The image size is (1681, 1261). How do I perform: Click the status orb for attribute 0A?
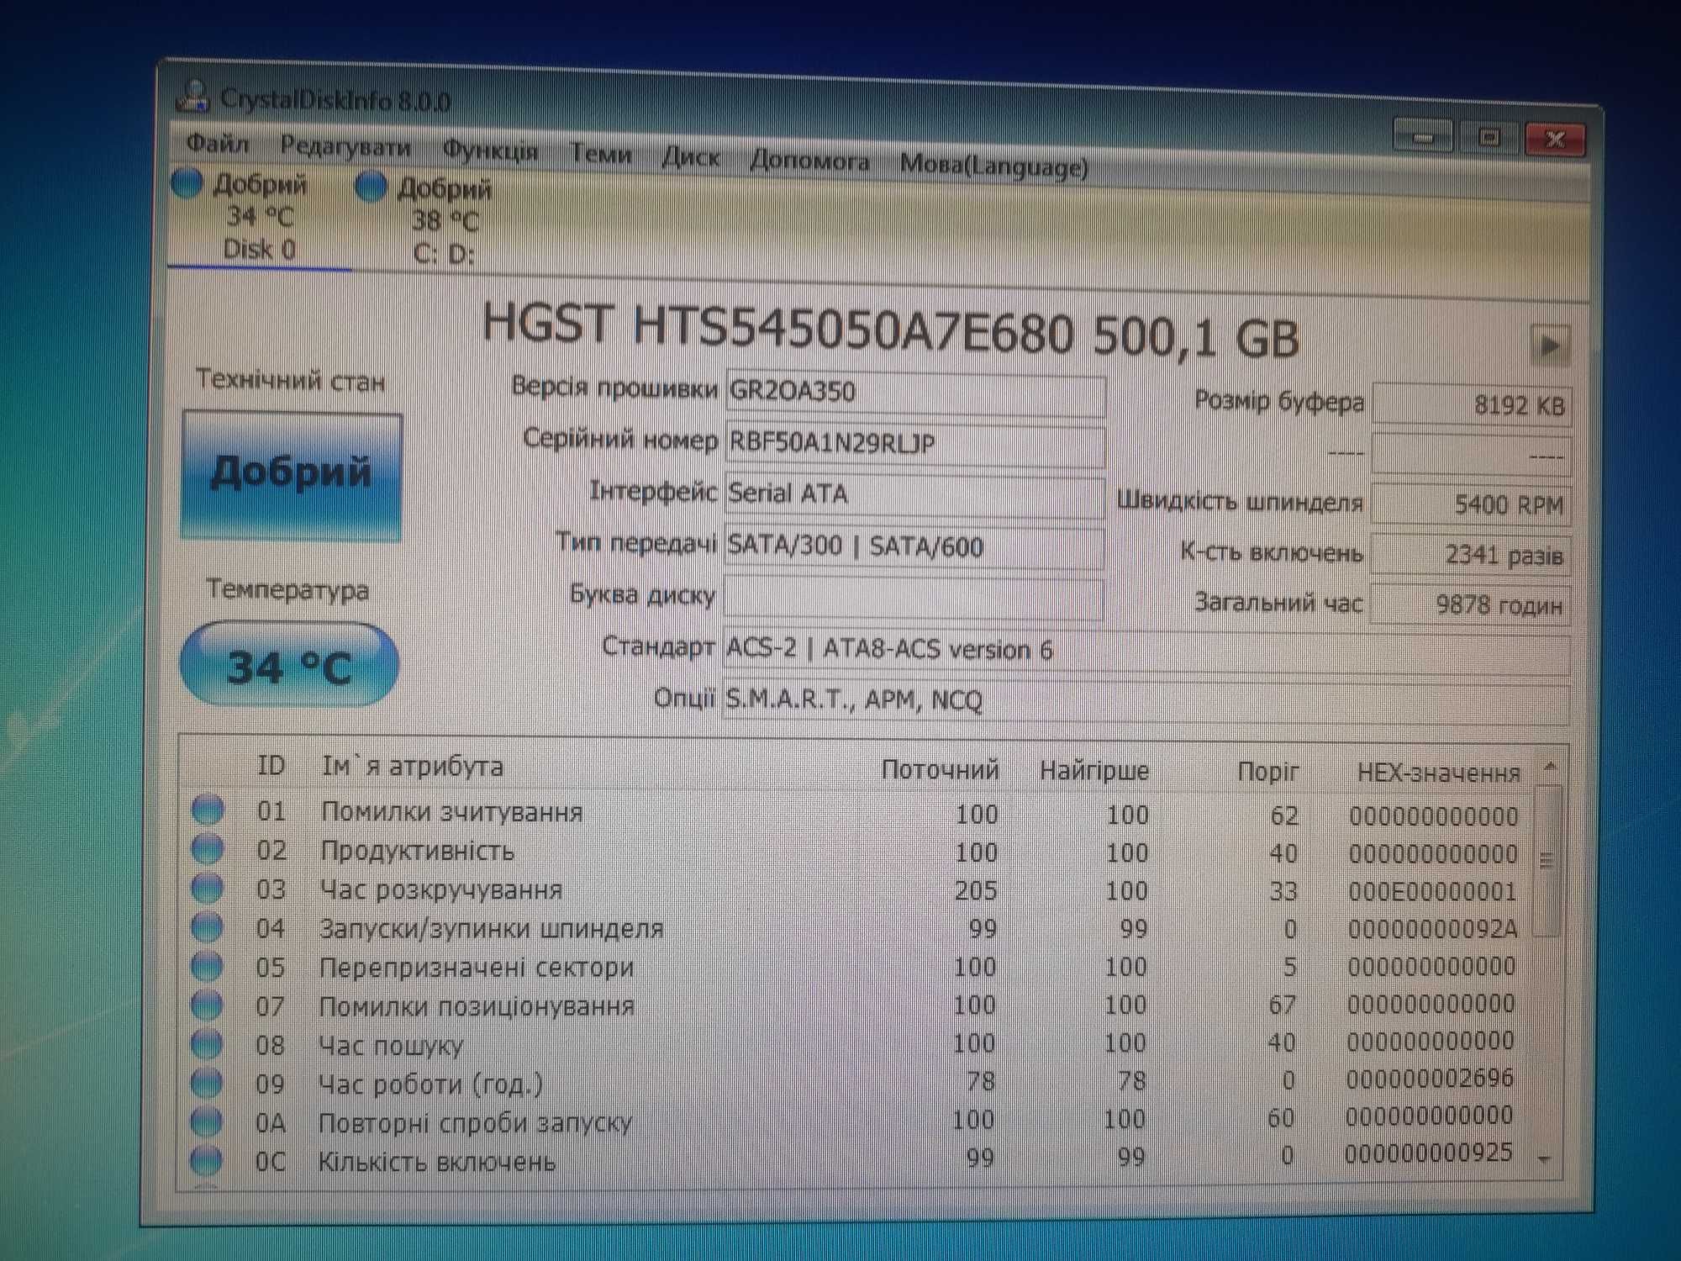pyautogui.click(x=206, y=1121)
